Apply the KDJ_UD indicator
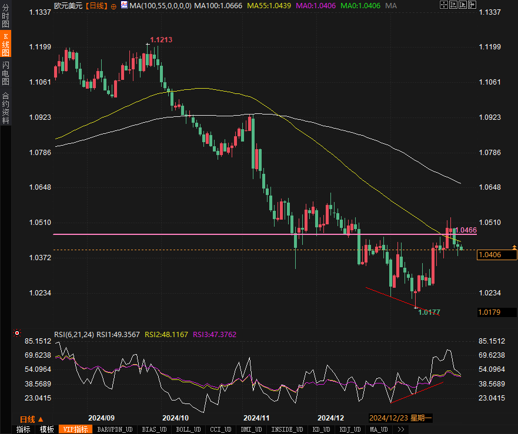Image resolution: width=518 pixels, height=434 pixels. click(x=352, y=429)
